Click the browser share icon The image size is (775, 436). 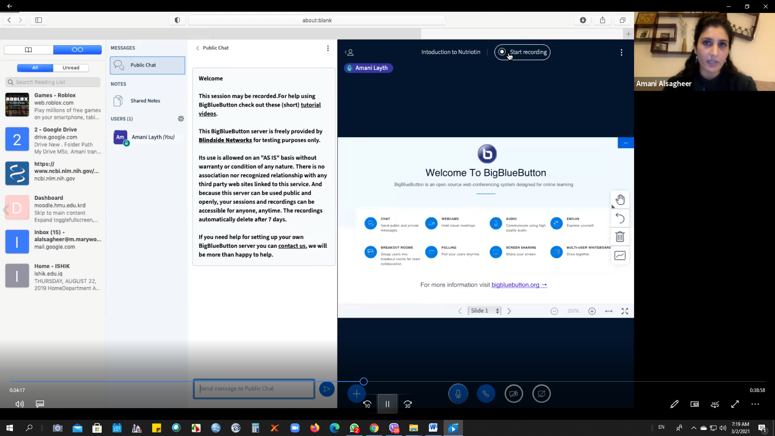point(603,20)
